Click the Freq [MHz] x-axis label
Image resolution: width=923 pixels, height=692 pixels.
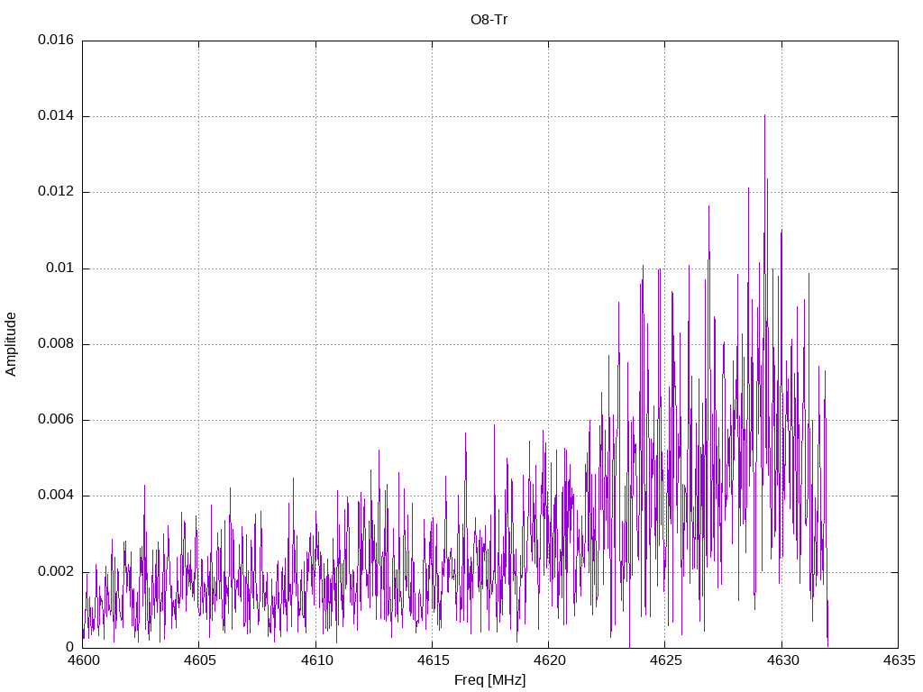(489, 680)
